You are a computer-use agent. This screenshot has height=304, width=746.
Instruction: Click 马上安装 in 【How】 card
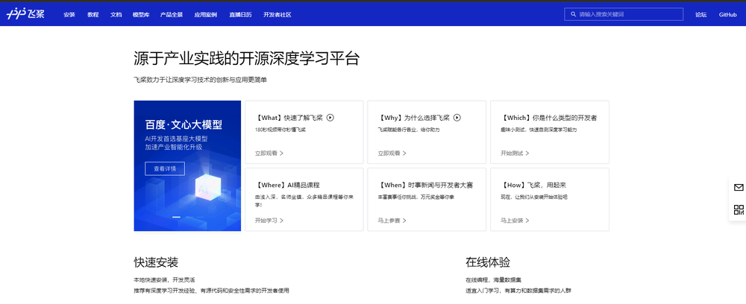tap(515, 221)
